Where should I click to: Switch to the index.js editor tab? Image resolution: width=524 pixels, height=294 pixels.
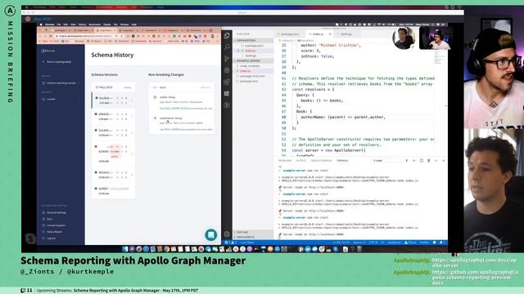[x=318, y=34]
